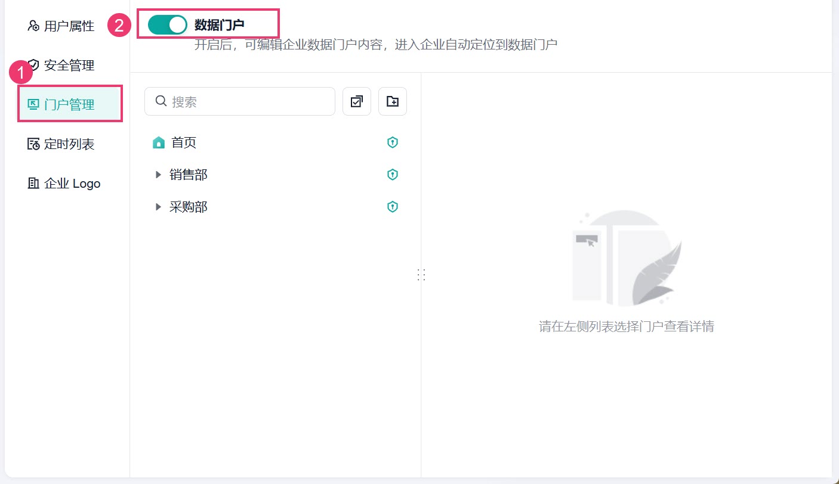Expand the 采购部 tree node arrow
The width and height of the screenshot is (839, 484).
pos(158,207)
